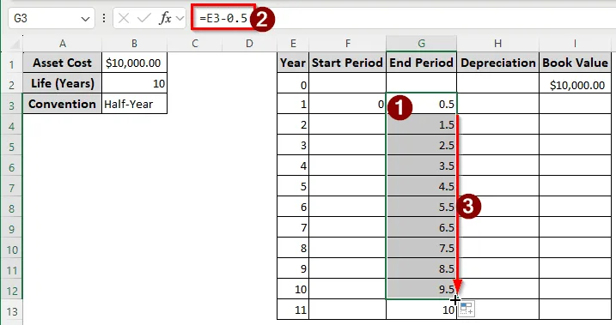This screenshot has height=325, width=616.
Task: Open Insert Function (fx) dialog
Action: point(165,18)
